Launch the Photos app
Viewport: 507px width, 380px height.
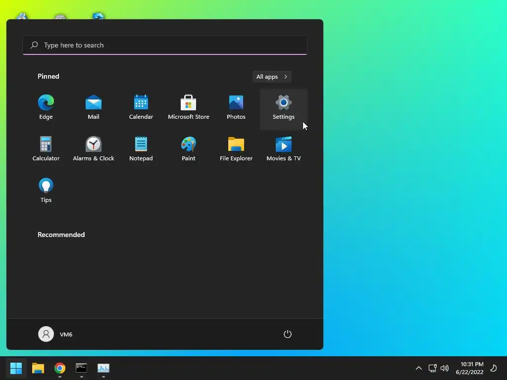pyautogui.click(x=236, y=108)
